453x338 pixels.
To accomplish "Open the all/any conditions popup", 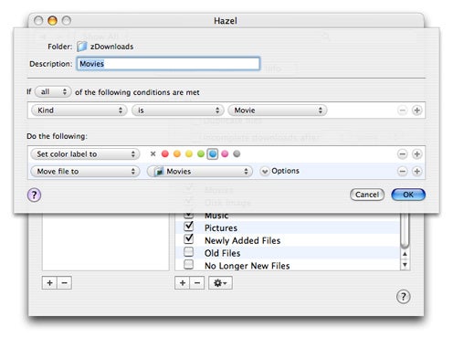I will pyautogui.click(x=53, y=91).
